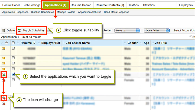Untick the already checked application checkbox

13,74
